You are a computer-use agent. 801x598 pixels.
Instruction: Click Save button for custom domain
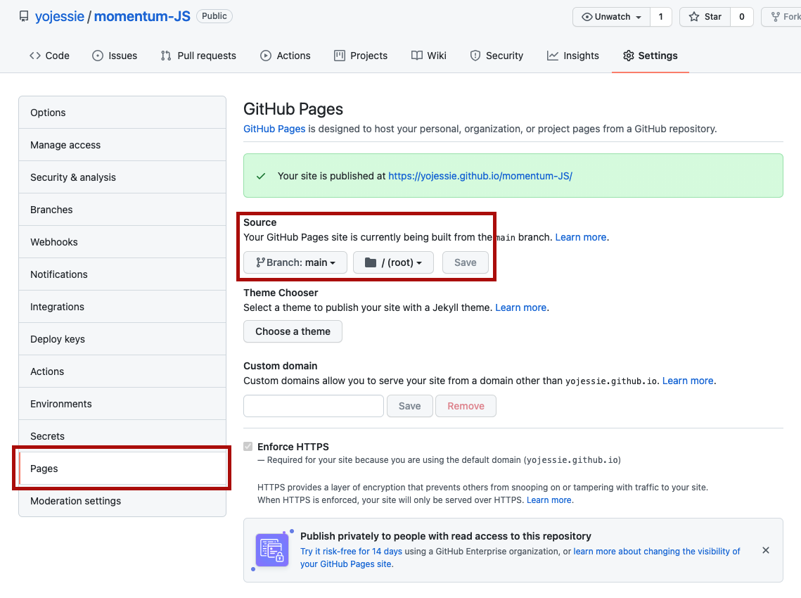click(410, 406)
